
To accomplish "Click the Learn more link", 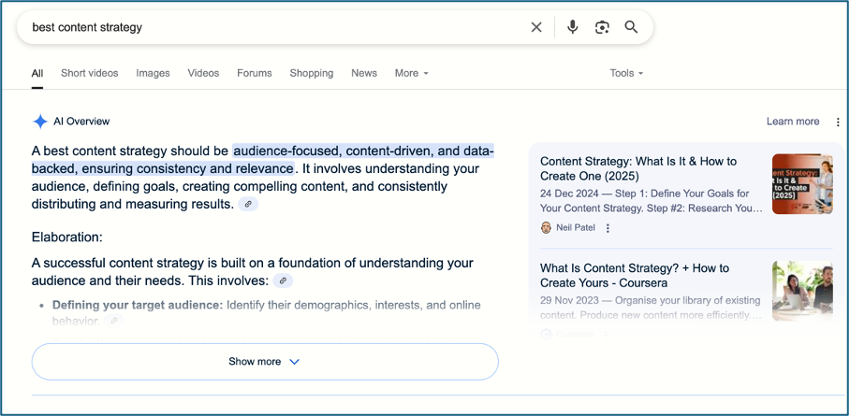I will point(793,122).
